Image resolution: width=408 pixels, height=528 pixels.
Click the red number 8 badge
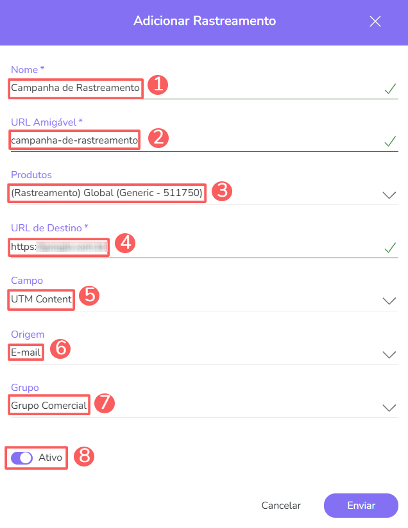point(84,456)
